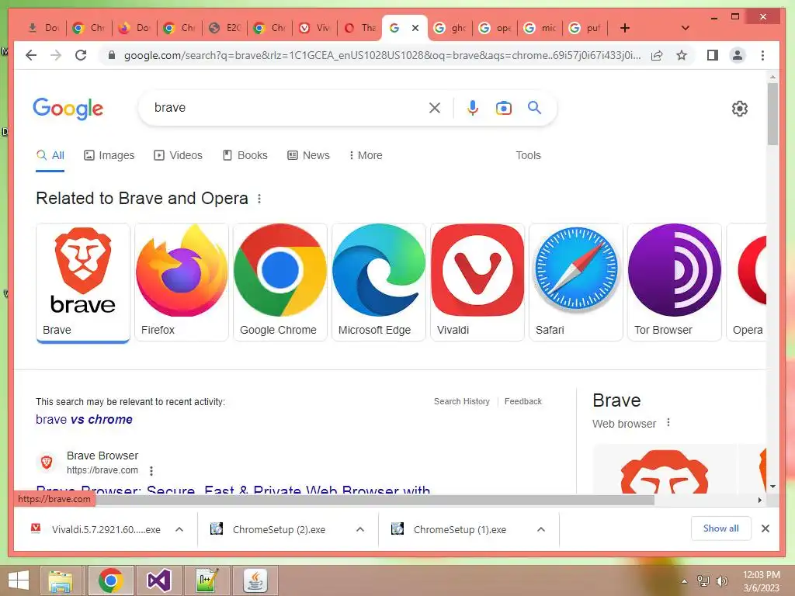
Task: Select the Safari browser card
Action: coord(575,282)
